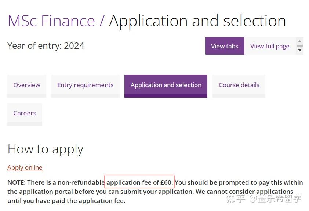Click the Application and selection page title
The height and width of the screenshot is (211, 309).
[x=197, y=21]
